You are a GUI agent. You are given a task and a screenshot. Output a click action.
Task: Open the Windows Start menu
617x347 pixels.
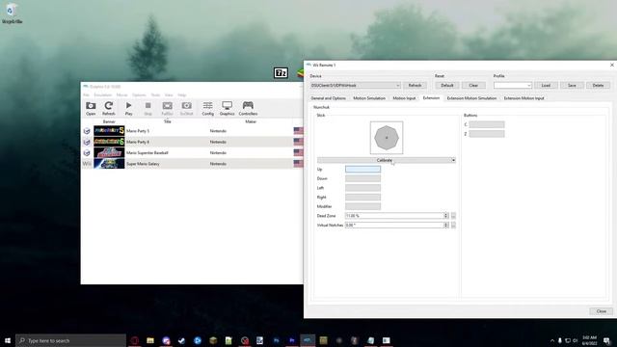tap(8, 340)
